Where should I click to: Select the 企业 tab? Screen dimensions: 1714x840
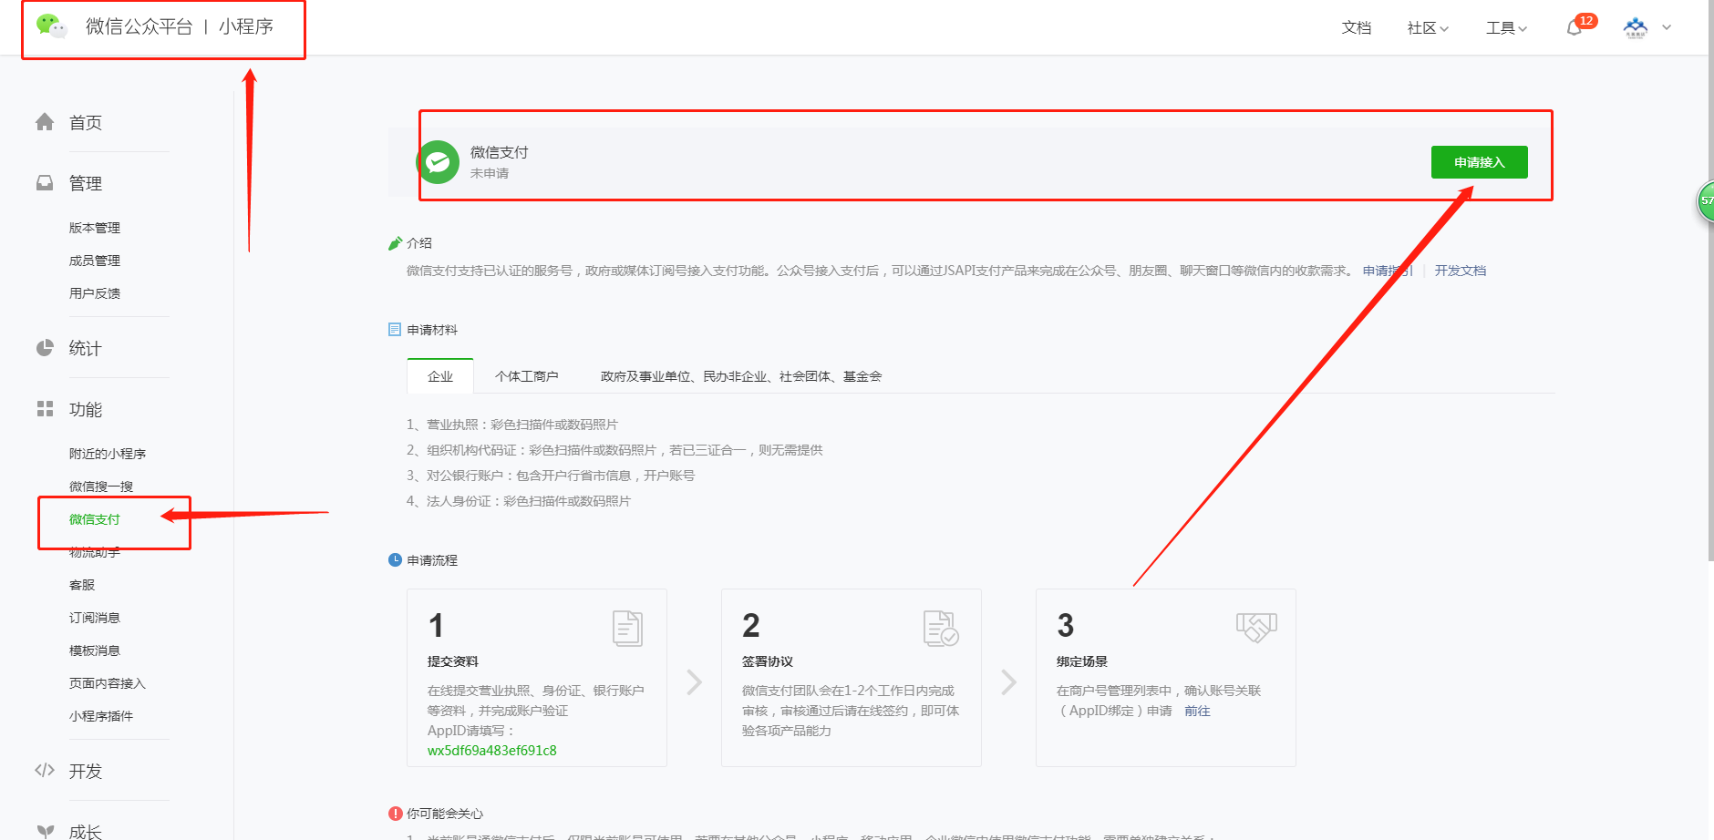[x=440, y=376]
